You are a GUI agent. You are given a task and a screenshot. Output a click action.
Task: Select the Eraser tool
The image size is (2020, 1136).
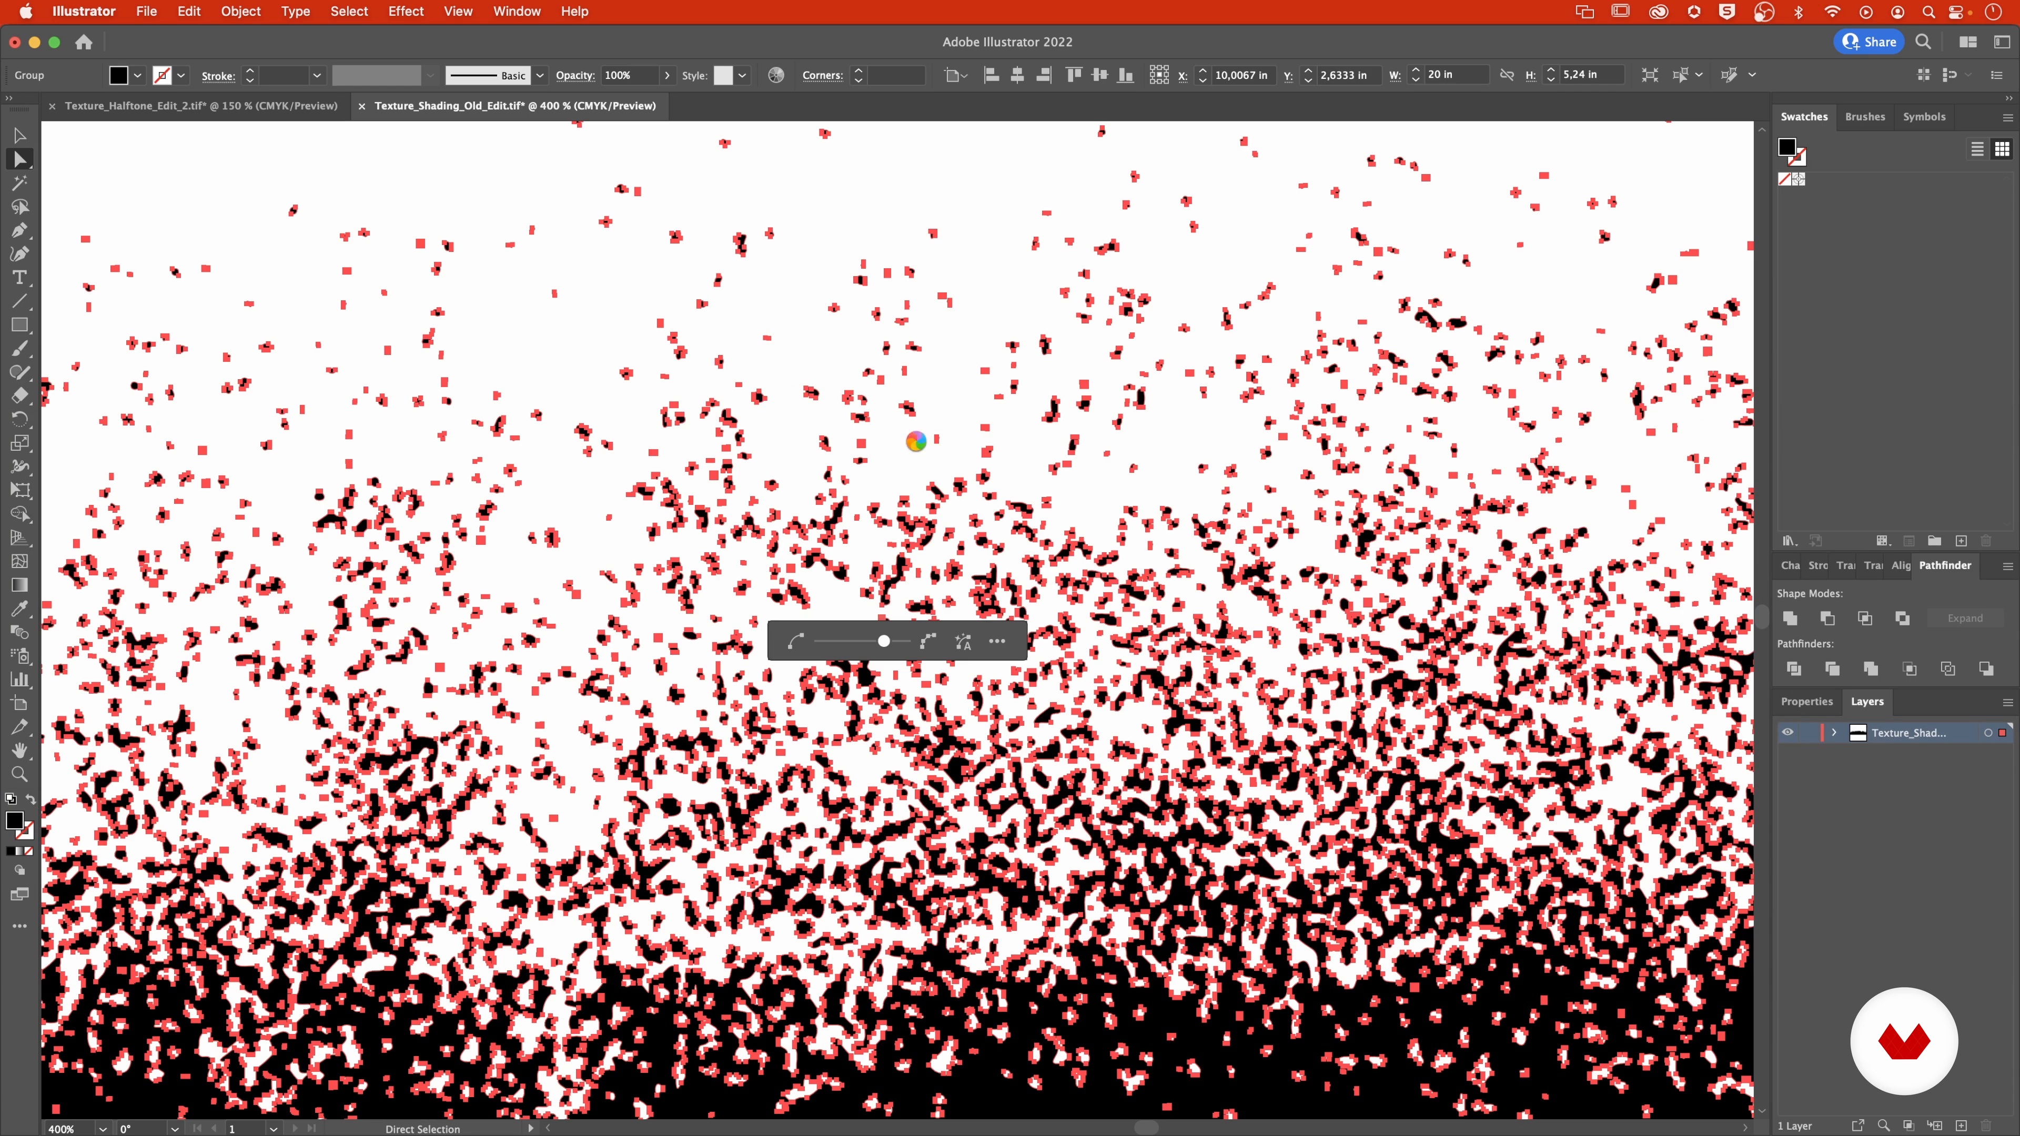coord(19,395)
